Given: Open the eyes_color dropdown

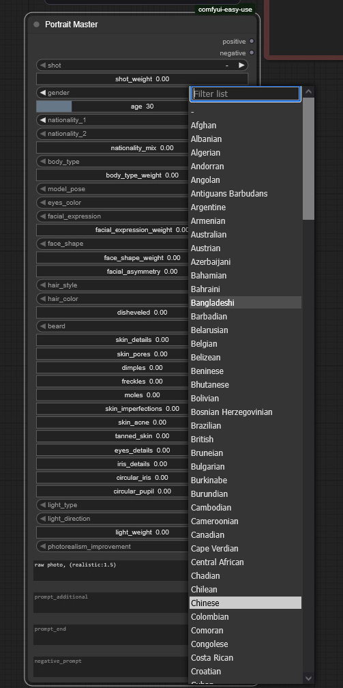Looking at the screenshot, I should point(113,202).
